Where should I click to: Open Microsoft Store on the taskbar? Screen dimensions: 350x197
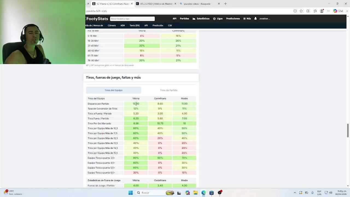pos(212,193)
